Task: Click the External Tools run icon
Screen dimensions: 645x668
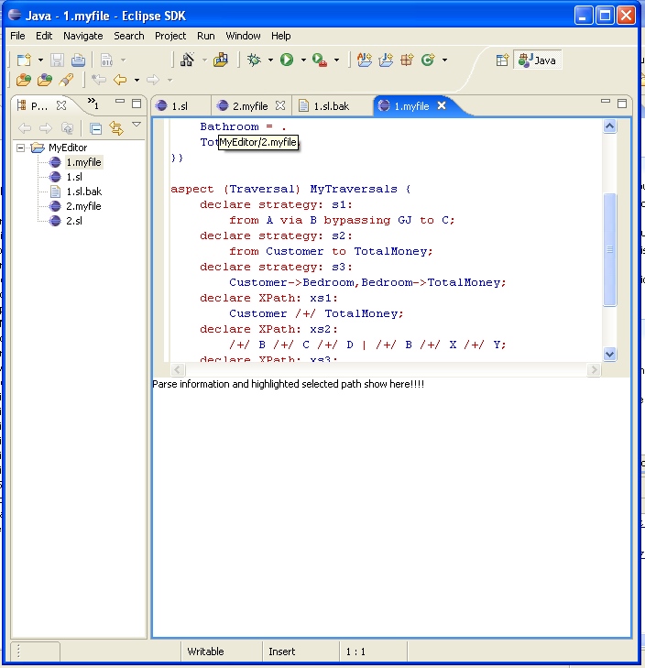Action: click(319, 60)
